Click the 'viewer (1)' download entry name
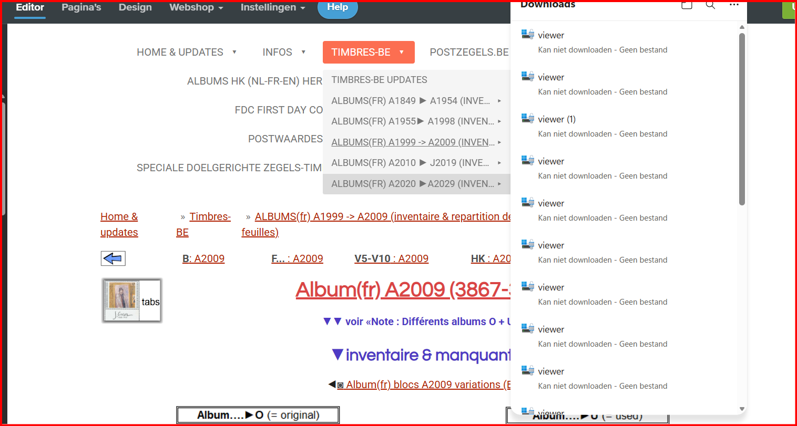The height and width of the screenshot is (426, 797). [x=557, y=119]
